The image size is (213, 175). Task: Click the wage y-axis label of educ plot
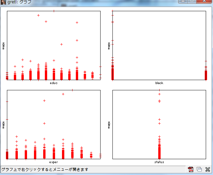point(3,45)
